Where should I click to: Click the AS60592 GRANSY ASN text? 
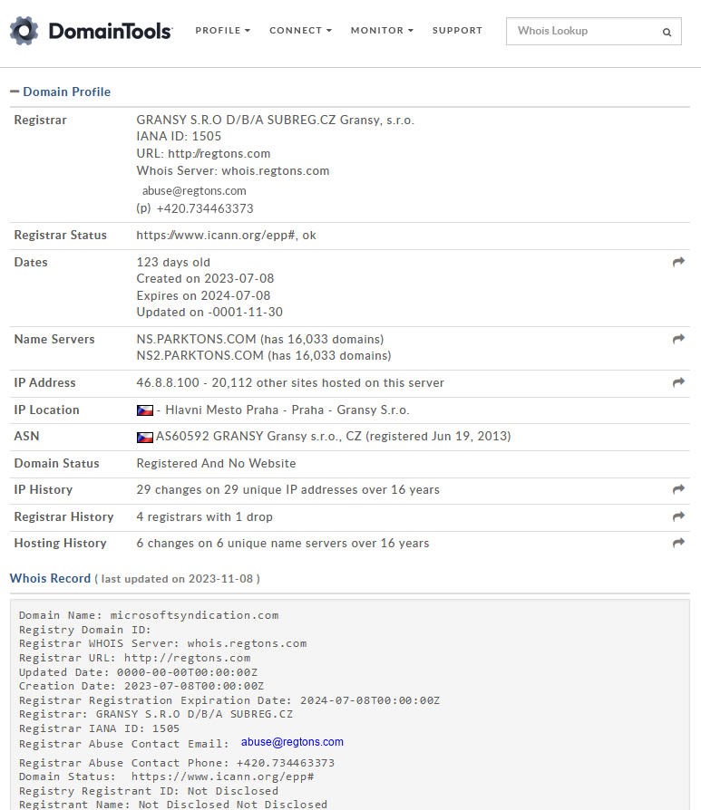pyautogui.click(x=209, y=436)
